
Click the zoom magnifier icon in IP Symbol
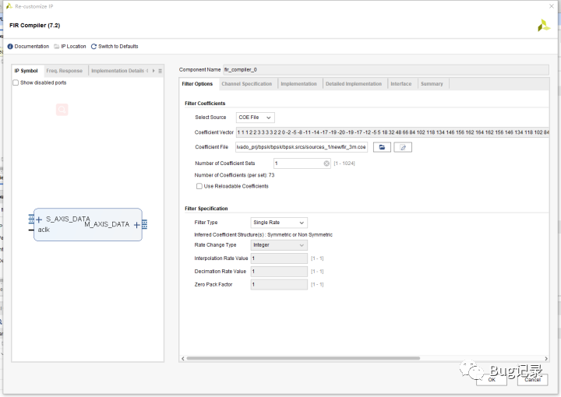pos(62,110)
